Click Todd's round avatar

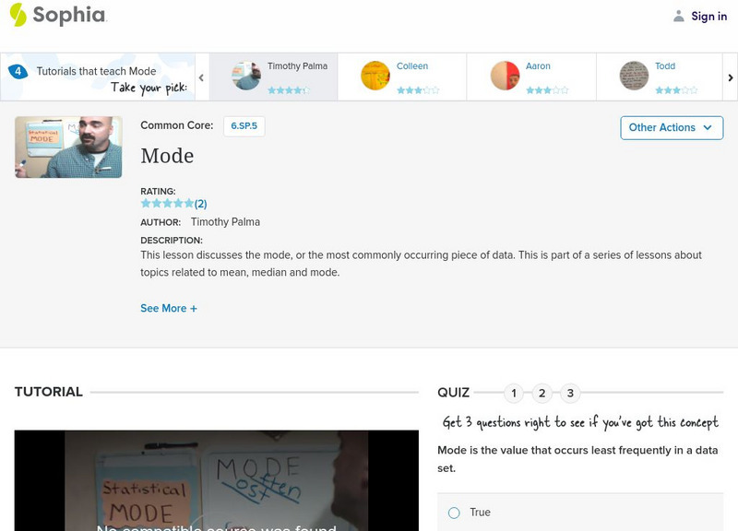(x=634, y=76)
